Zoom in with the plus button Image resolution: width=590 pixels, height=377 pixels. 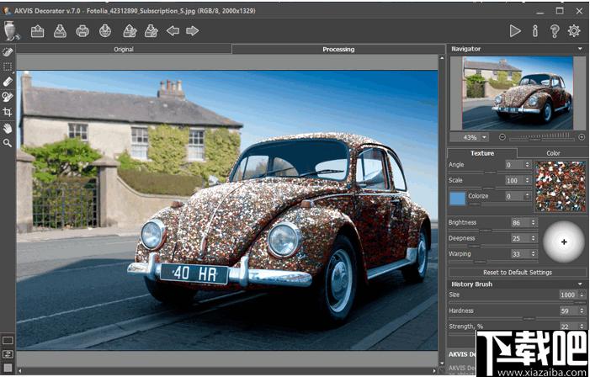pos(582,137)
